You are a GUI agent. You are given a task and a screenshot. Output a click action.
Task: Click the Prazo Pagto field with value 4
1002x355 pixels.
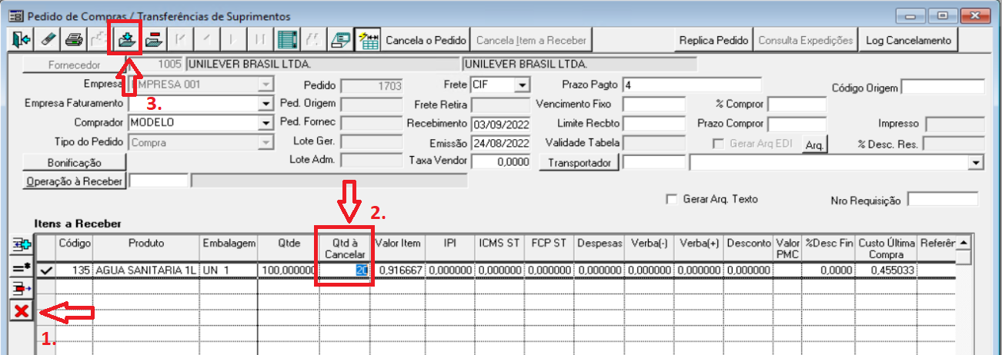692,84
